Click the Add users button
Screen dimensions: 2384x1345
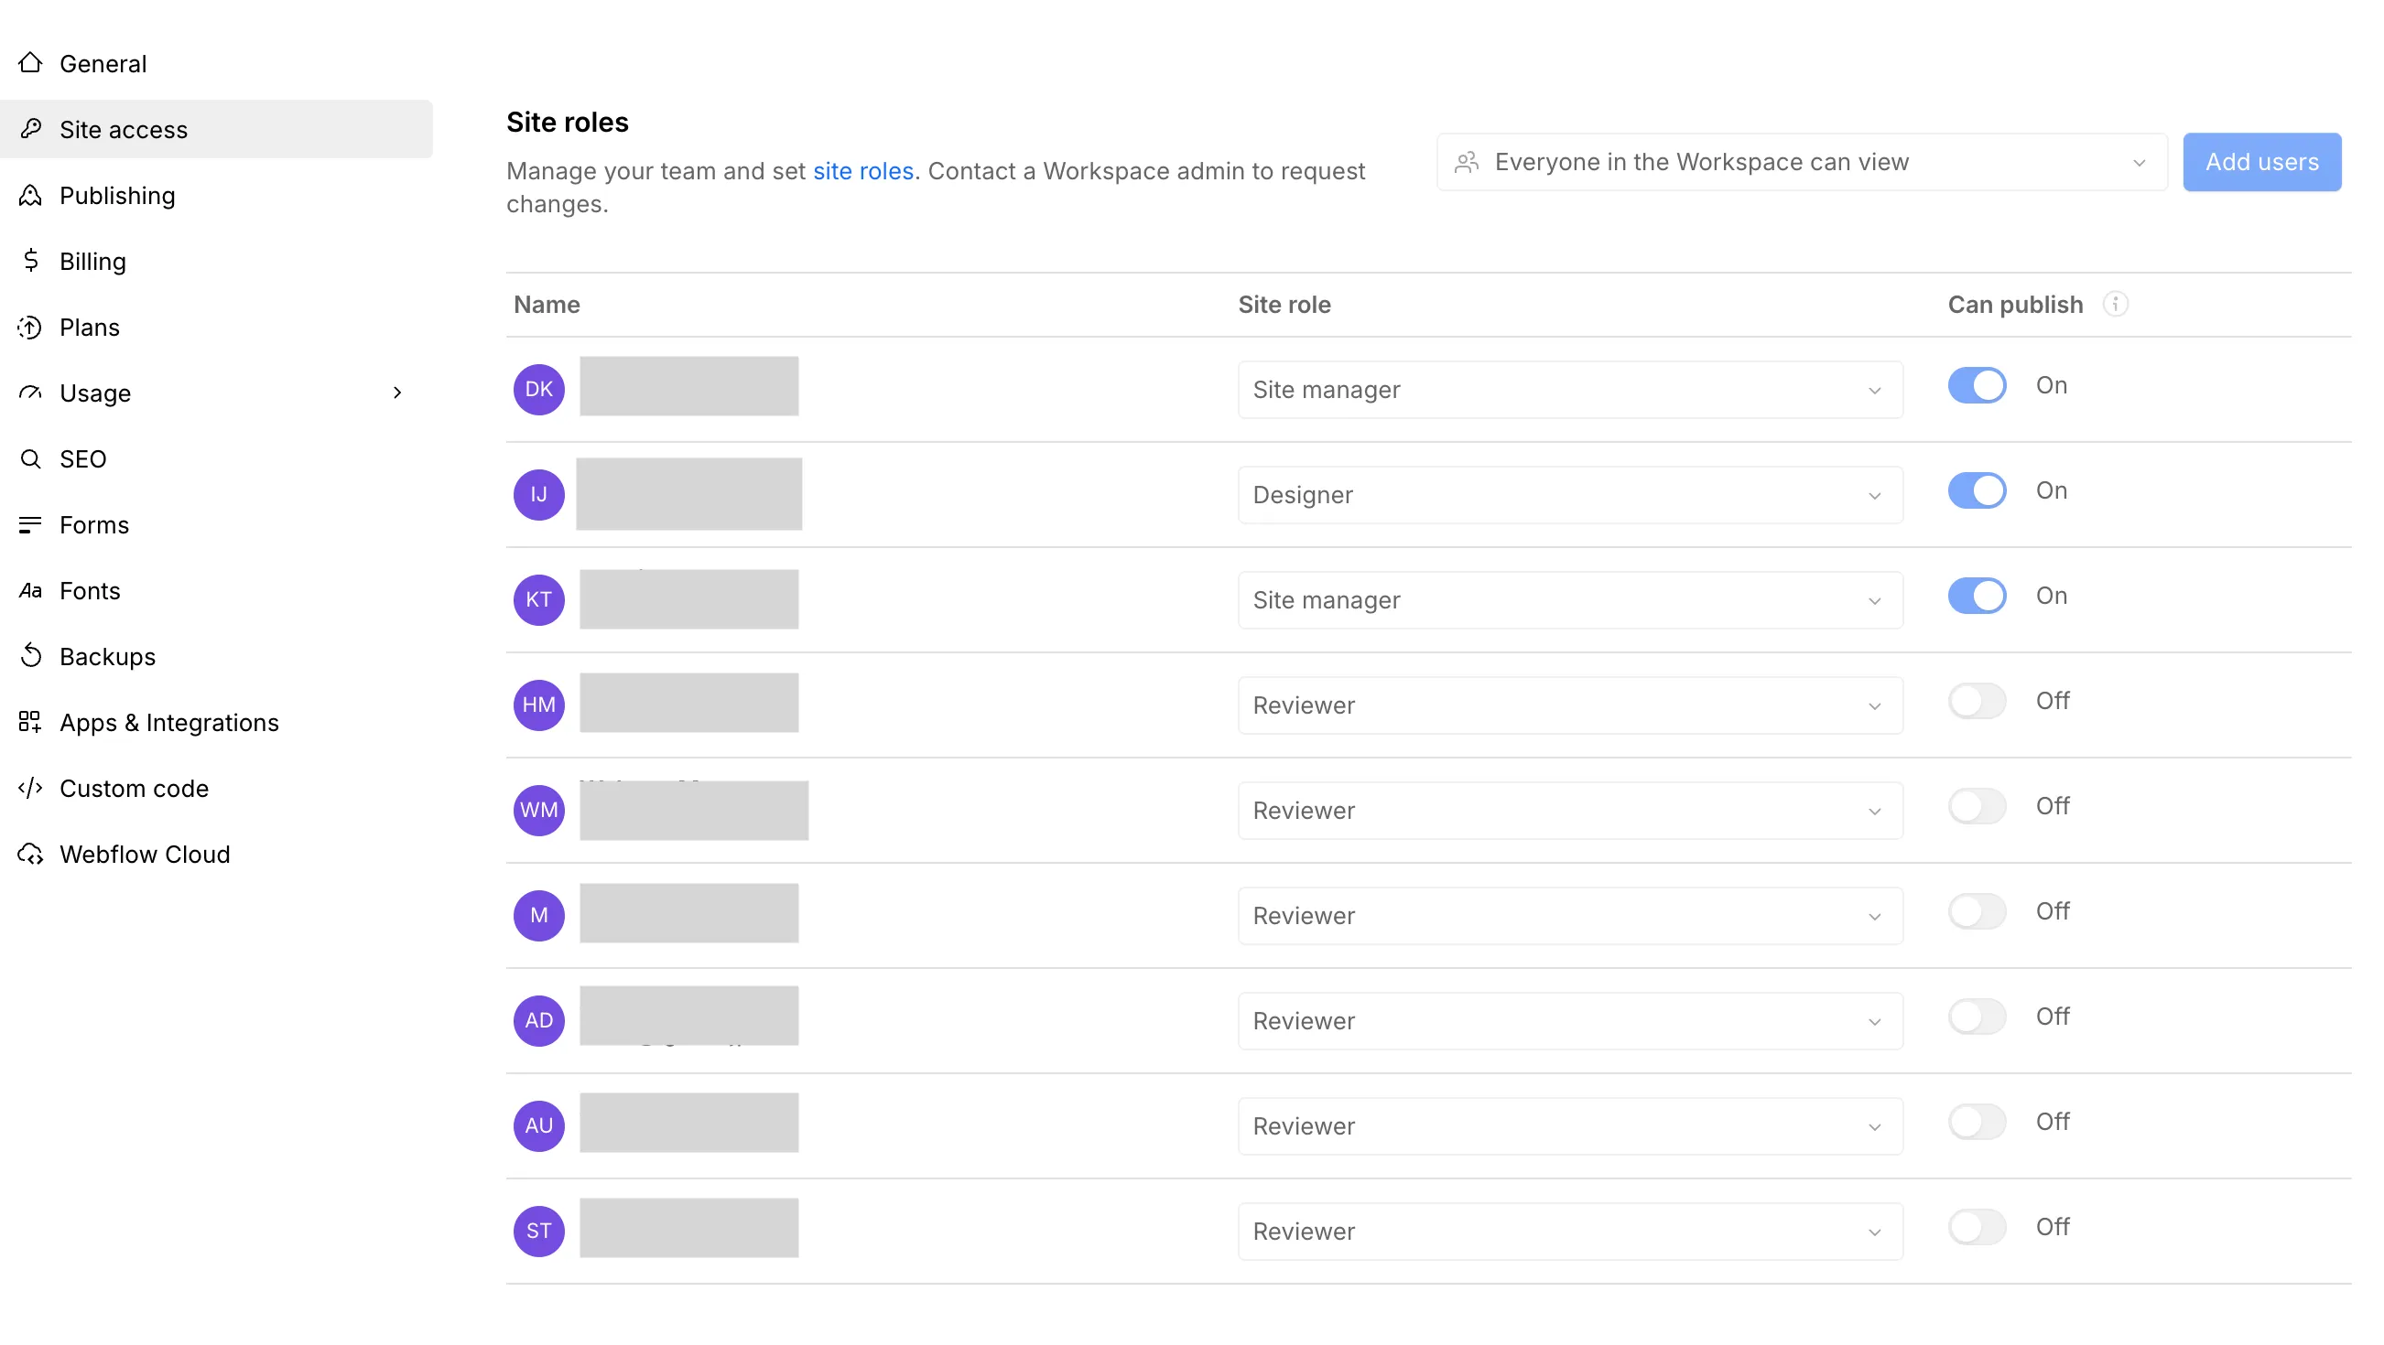pyautogui.click(x=2262, y=162)
